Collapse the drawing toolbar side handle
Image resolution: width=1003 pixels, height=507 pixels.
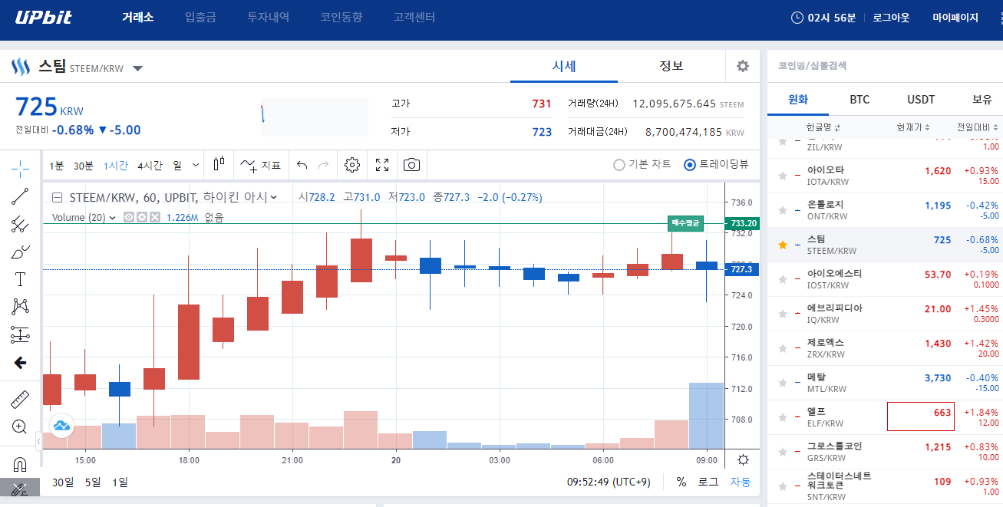38,441
